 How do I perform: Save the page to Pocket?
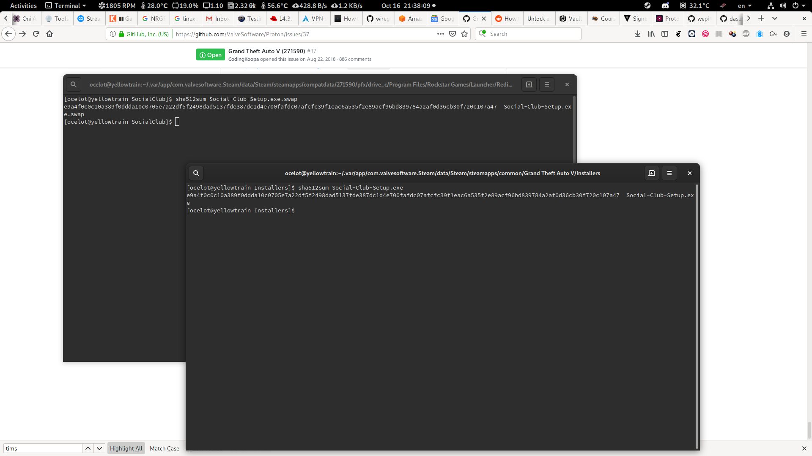[x=453, y=34]
